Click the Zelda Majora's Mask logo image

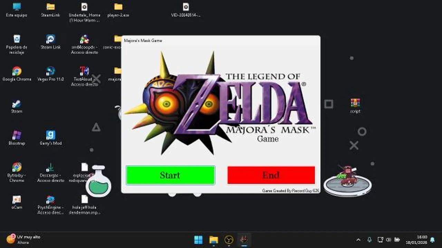[x=220, y=103]
